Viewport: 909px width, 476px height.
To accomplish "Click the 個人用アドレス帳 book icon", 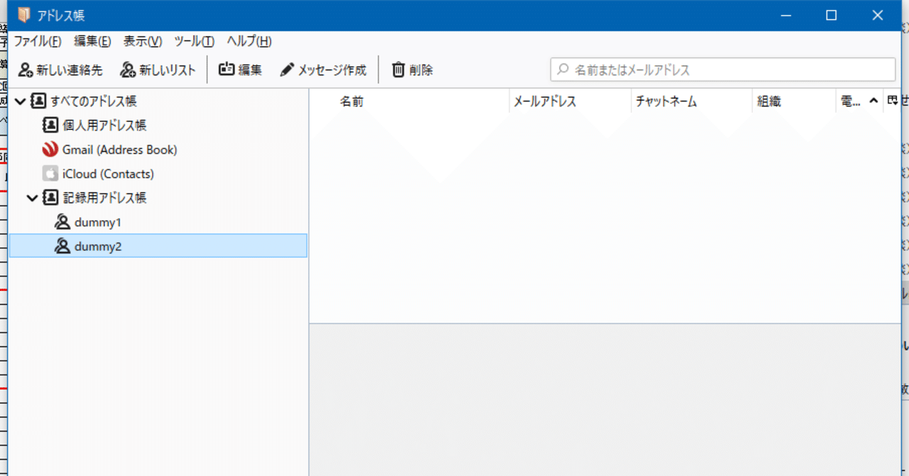I will pos(50,126).
